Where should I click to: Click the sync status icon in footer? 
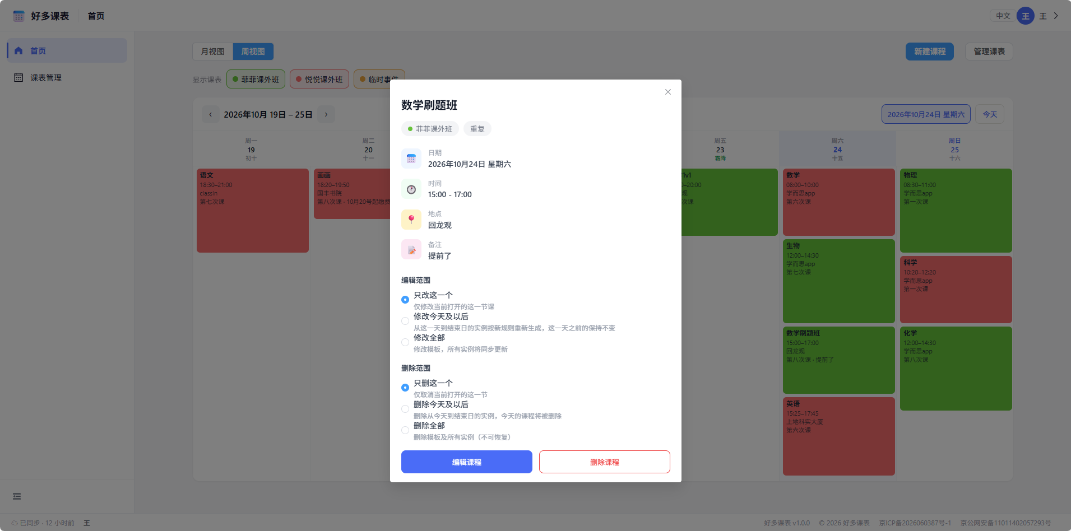point(15,523)
